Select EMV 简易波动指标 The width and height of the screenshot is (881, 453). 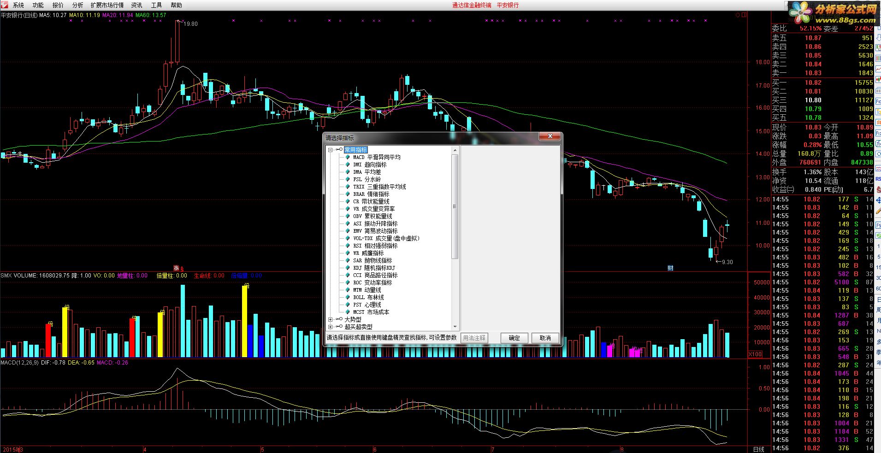point(375,231)
